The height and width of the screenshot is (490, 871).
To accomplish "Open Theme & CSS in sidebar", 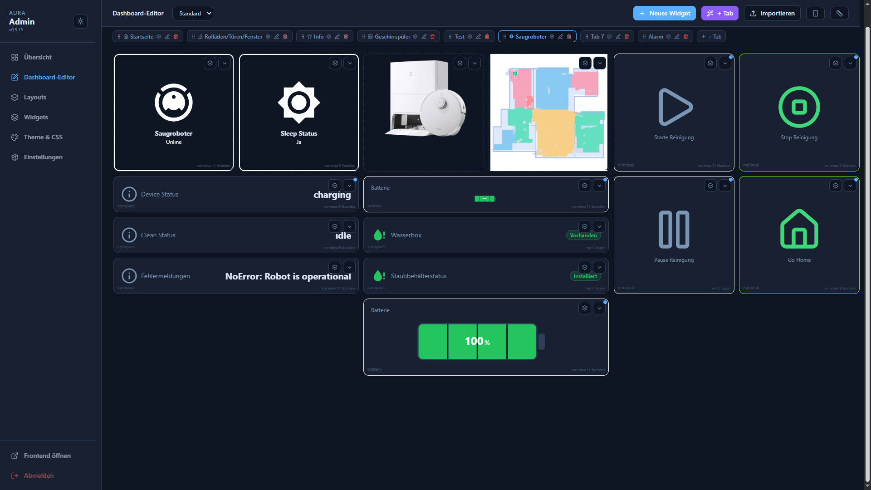I will (43, 137).
